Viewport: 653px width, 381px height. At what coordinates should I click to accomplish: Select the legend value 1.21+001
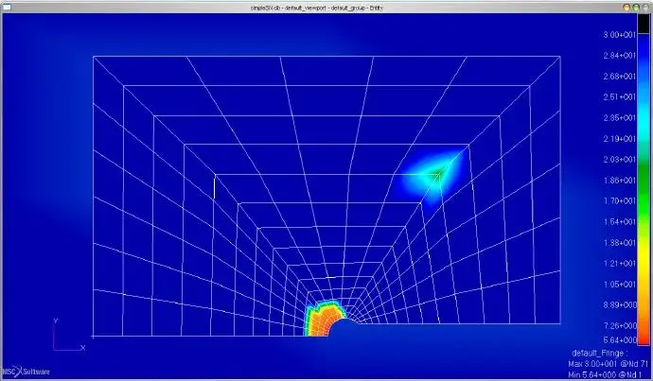(619, 263)
